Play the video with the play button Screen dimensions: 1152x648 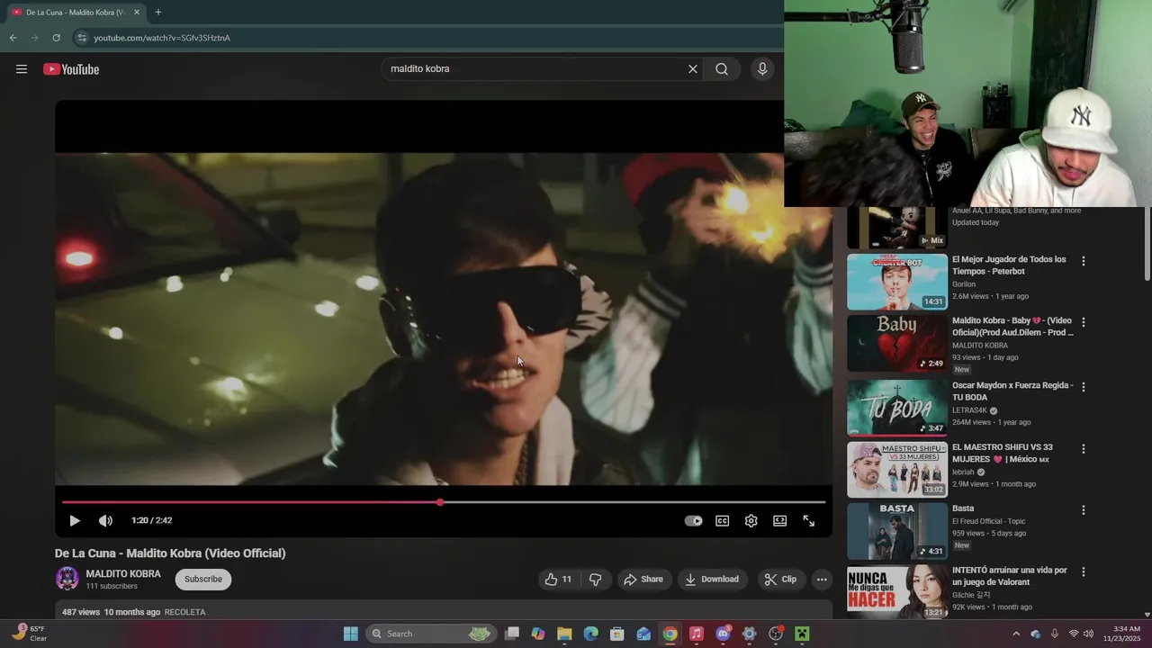(75, 520)
